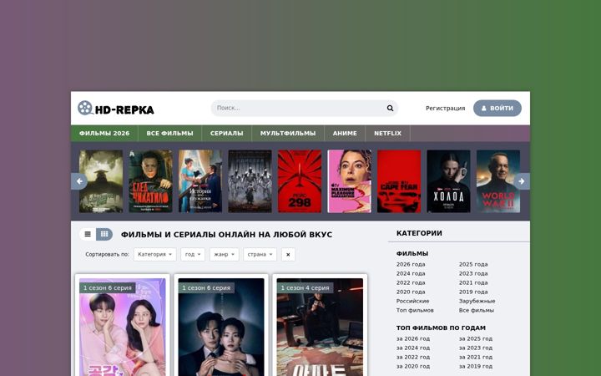Open the Холод poster
Screen dimensions: 601x376
click(448, 181)
